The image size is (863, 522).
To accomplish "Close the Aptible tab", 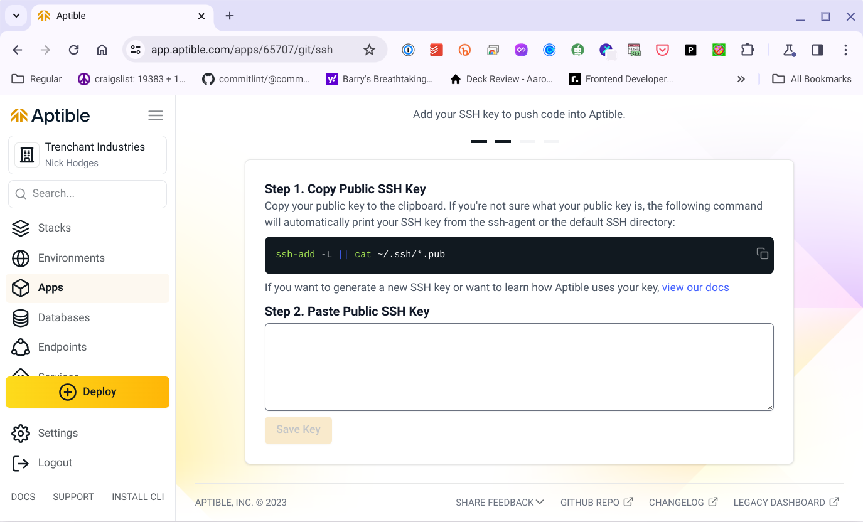I will (x=201, y=16).
